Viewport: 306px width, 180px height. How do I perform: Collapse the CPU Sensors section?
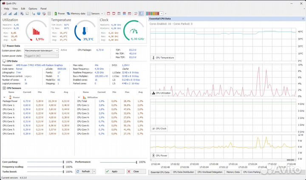click(x=4, y=88)
